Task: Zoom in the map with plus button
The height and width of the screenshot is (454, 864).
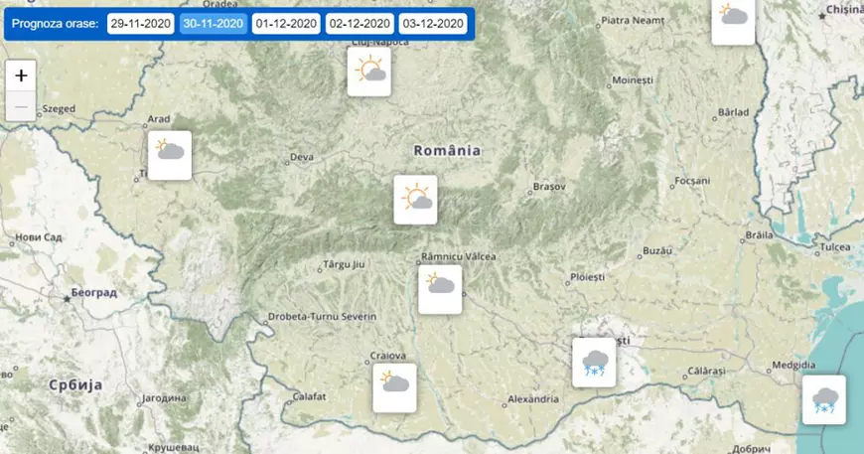Action: 21,76
